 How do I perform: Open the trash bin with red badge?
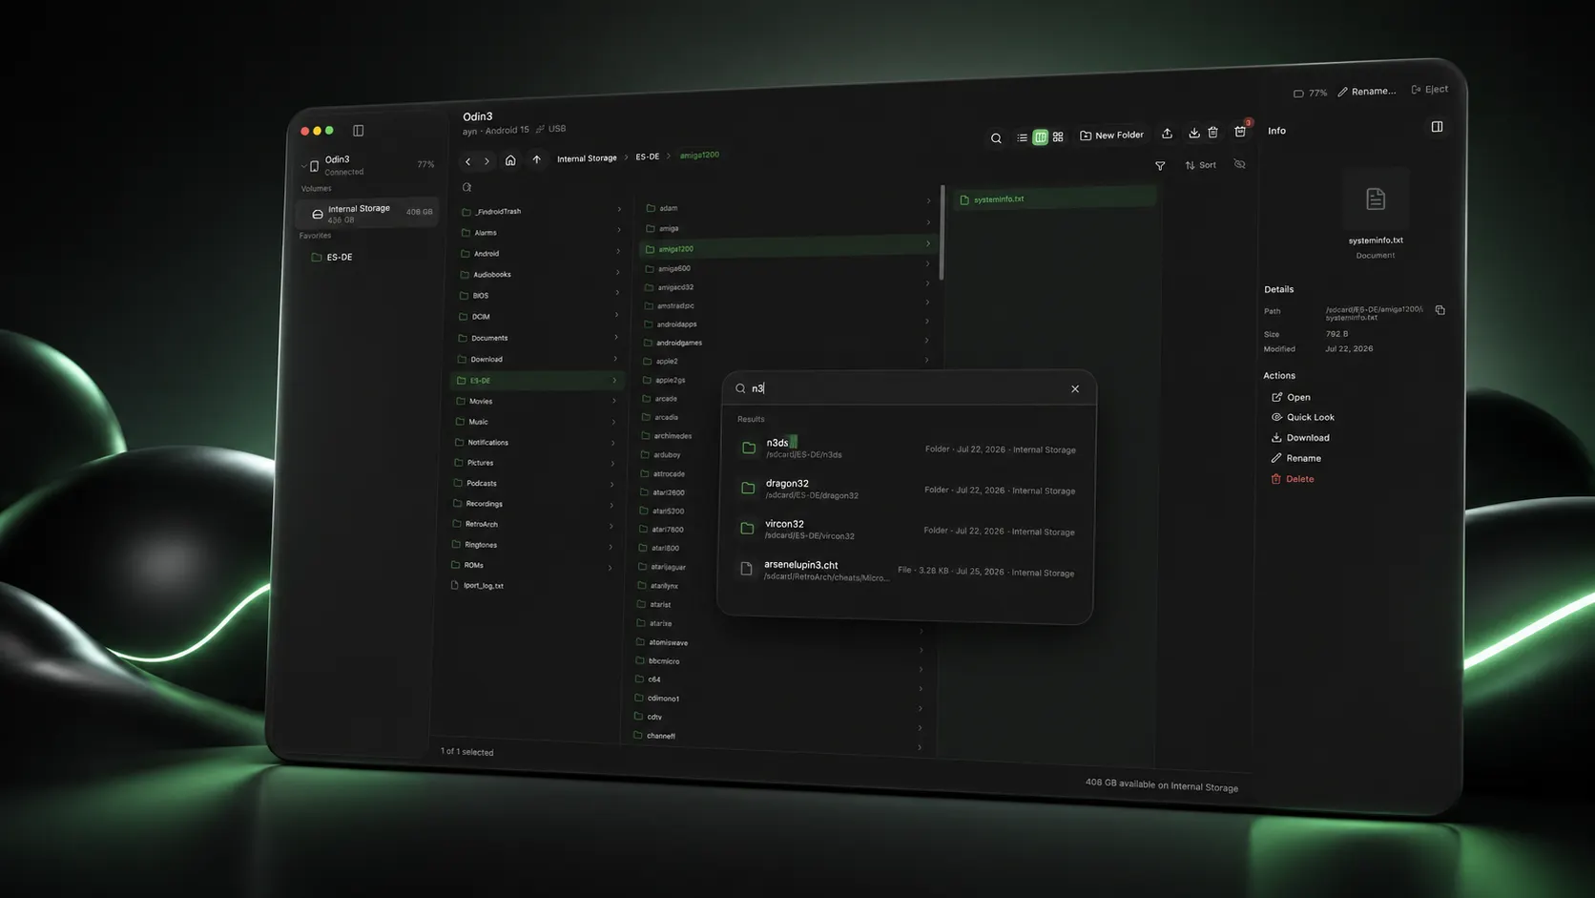pos(1240,131)
